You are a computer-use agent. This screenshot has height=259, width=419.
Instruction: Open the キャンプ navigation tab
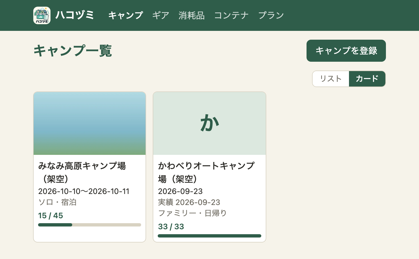[x=126, y=15]
